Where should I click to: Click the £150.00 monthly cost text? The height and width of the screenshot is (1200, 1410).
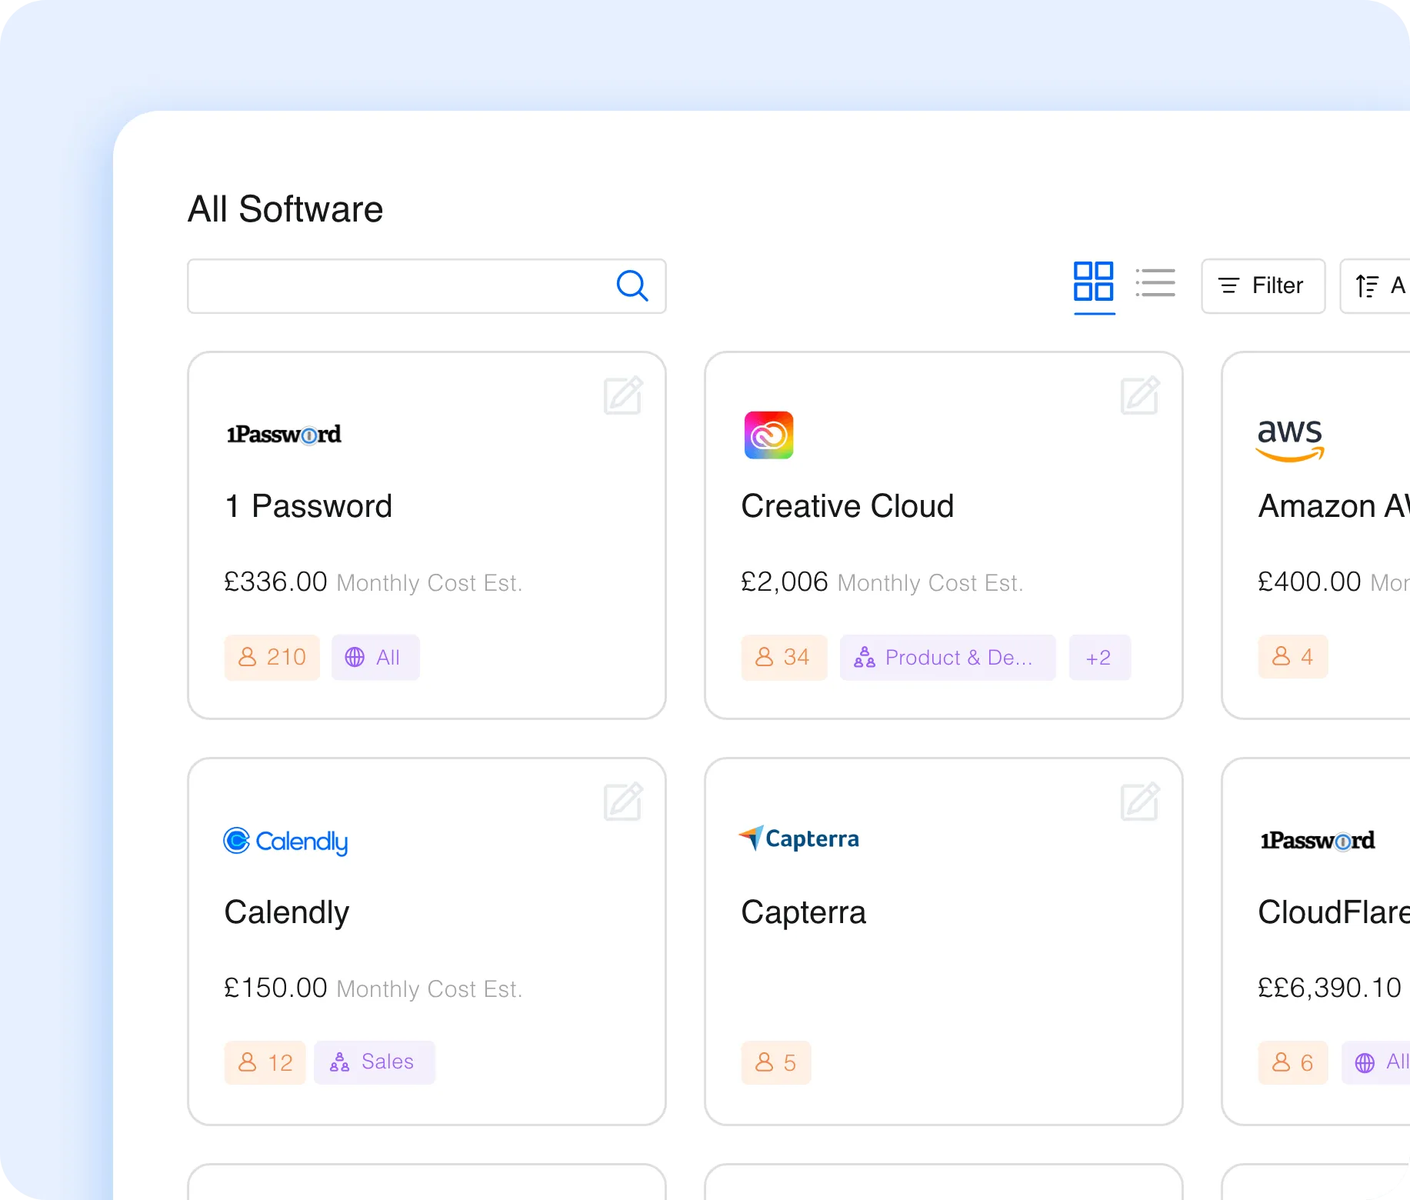tap(275, 988)
